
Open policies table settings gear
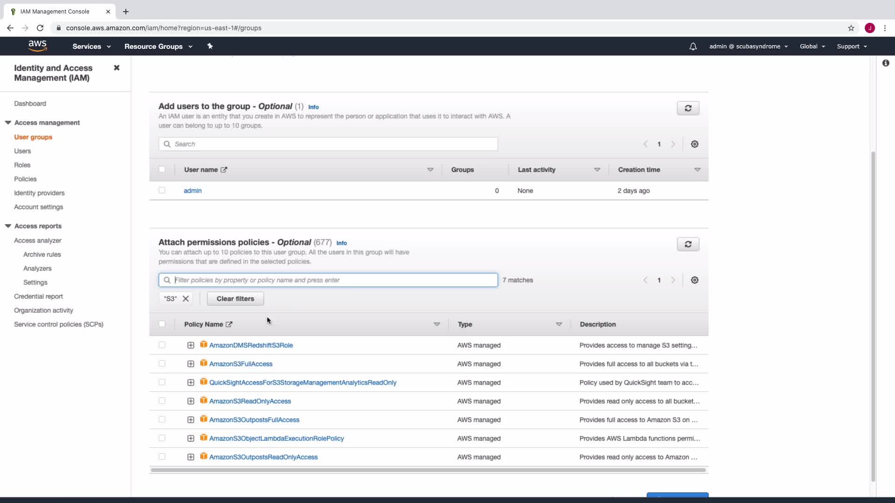tap(695, 280)
